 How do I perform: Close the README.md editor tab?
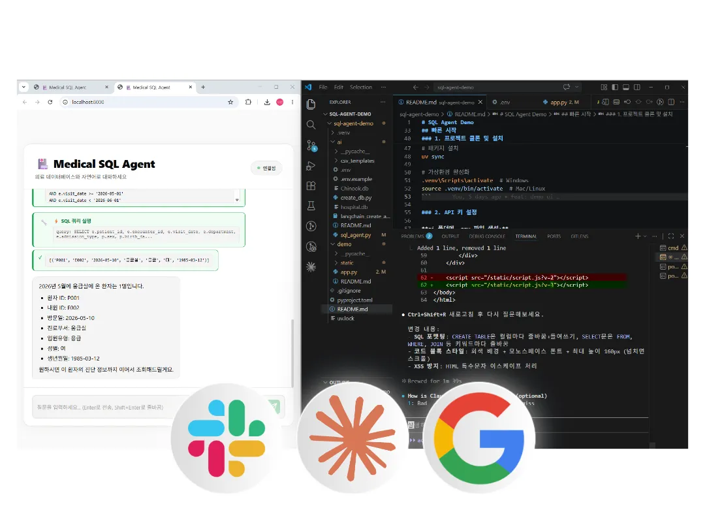click(x=480, y=102)
